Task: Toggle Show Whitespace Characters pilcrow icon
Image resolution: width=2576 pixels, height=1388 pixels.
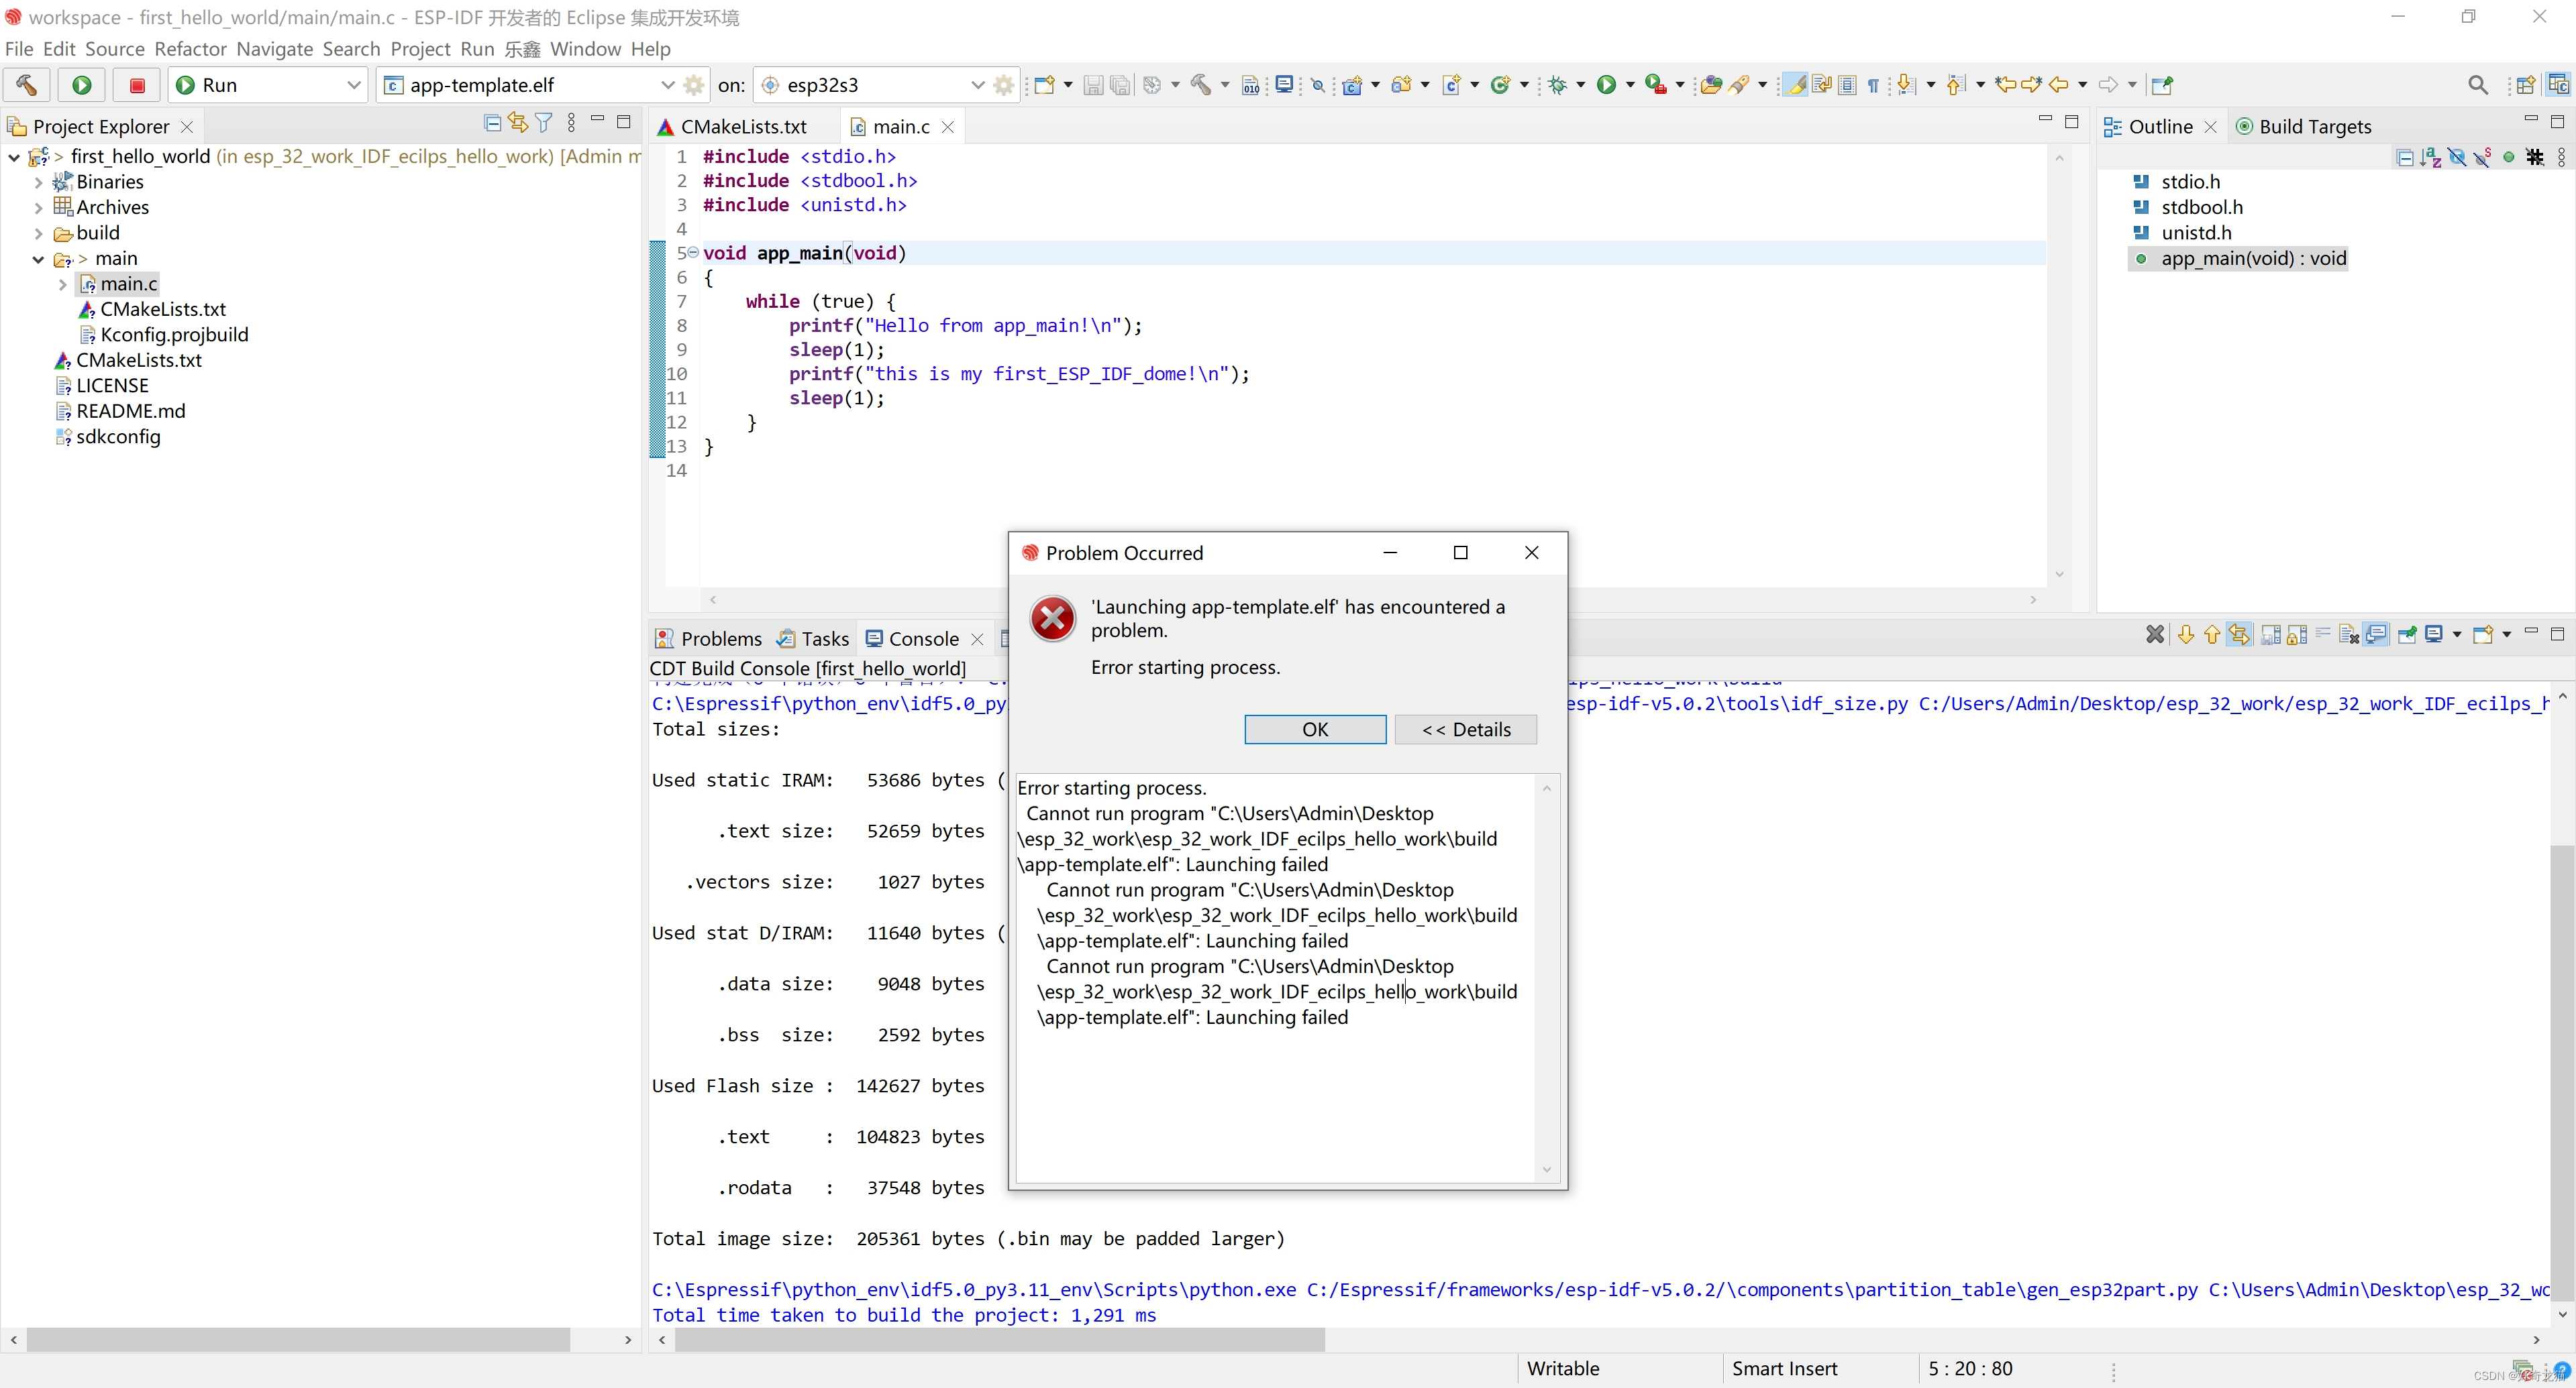Action: (1873, 85)
